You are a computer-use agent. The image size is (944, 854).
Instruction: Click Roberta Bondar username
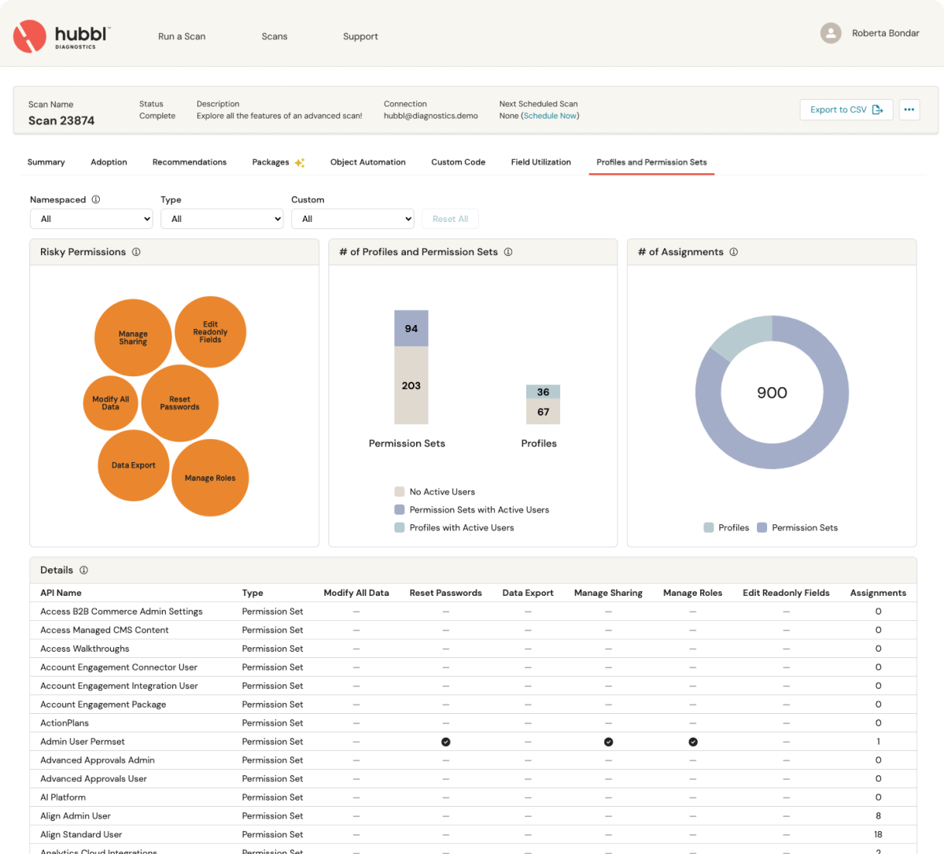point(886,33)
